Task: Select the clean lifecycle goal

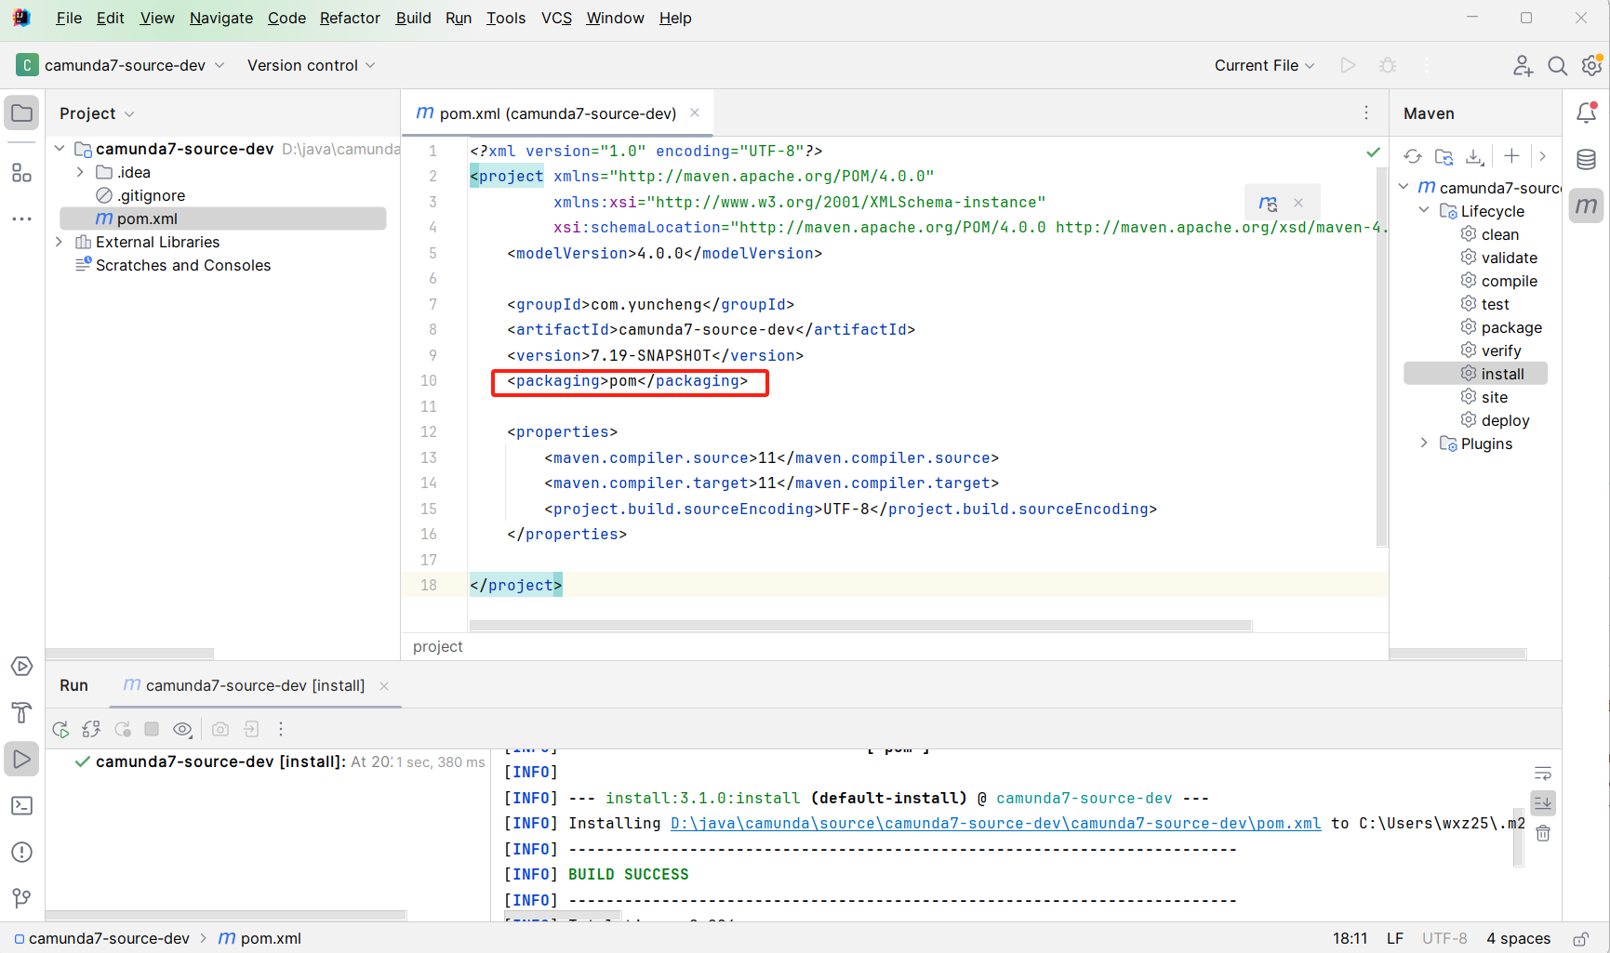Action: pos(1499,234)
